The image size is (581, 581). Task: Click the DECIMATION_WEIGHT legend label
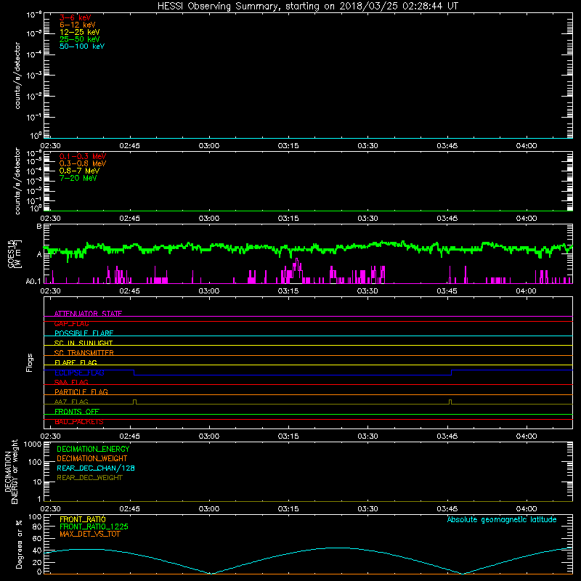pyautogui.click(x=92, y=458)
